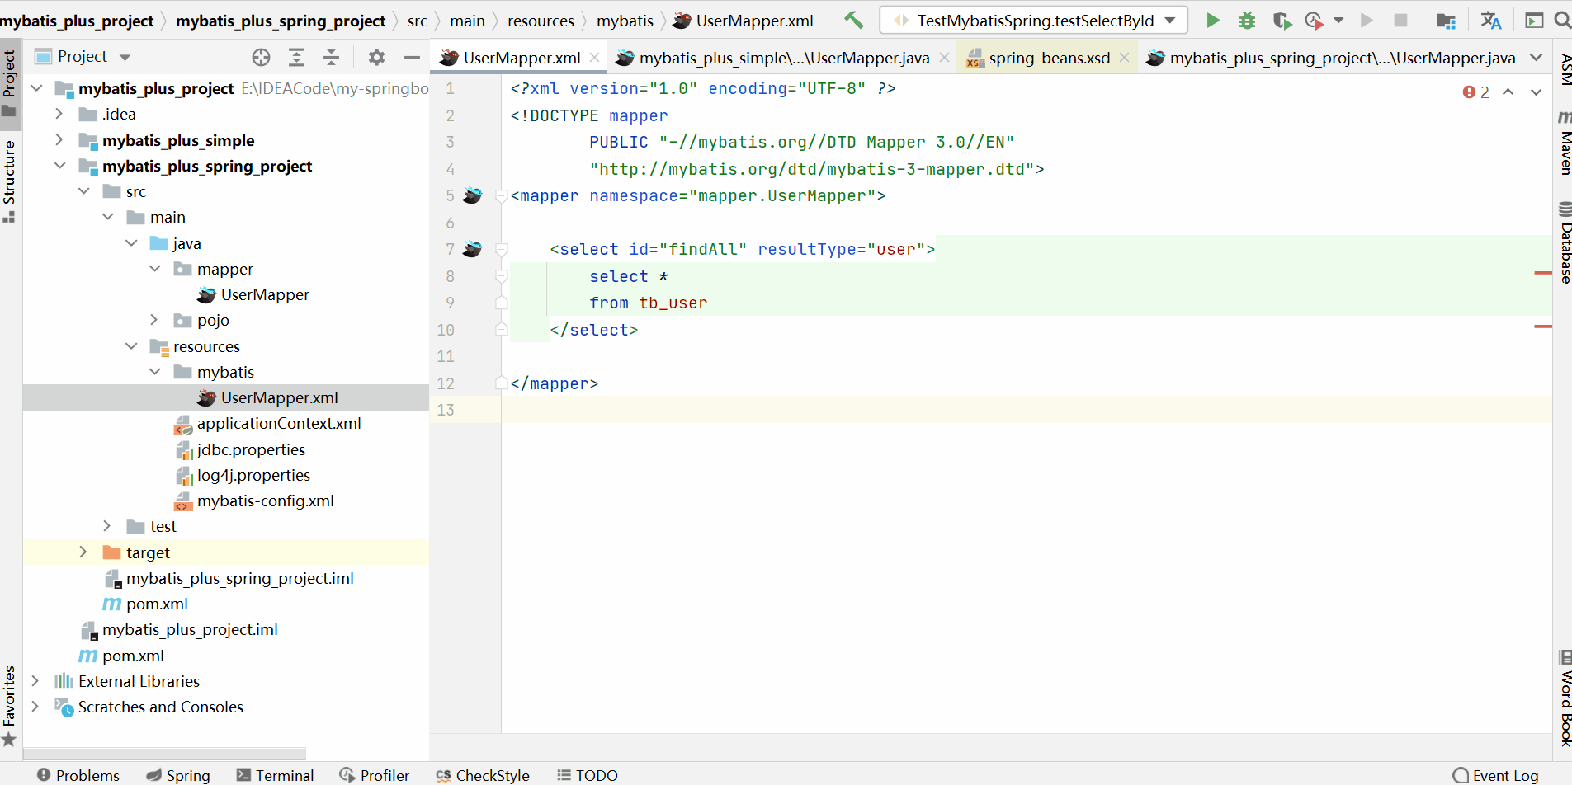Screen dimensions: 1572x785
Task: Click the Collapse All icon in Project panel
Action: 331,57
